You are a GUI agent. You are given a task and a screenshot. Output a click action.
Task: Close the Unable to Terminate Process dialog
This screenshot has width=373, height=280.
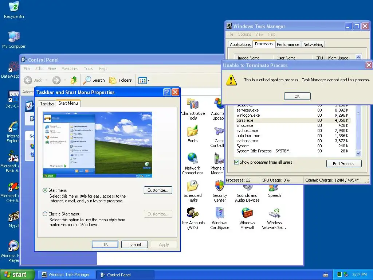(369, 65)
